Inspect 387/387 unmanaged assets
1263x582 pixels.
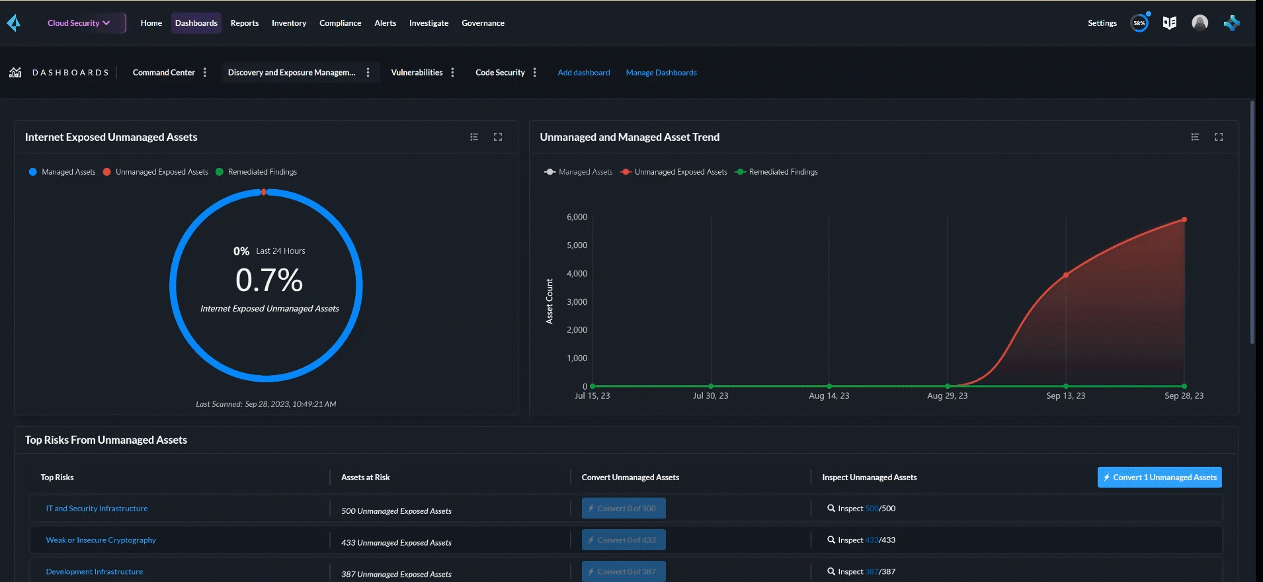point(861,572)
